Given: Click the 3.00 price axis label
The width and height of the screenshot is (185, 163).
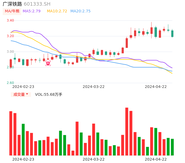Looking at the screenshot, I should coord(10,52).
